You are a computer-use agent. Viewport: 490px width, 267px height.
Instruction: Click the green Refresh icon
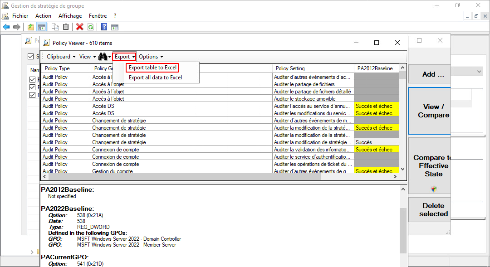pyautogui.click(x=90, y=27)
